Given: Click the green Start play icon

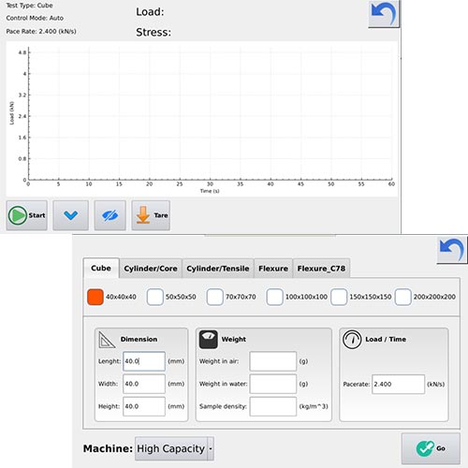Looking at the screenshot, I should 18,215.
